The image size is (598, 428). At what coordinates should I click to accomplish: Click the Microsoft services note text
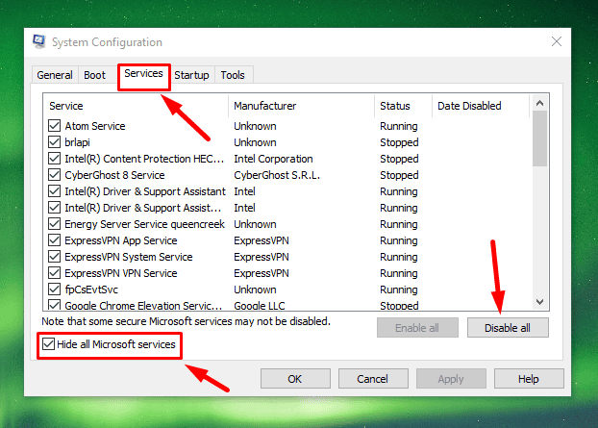186,321
